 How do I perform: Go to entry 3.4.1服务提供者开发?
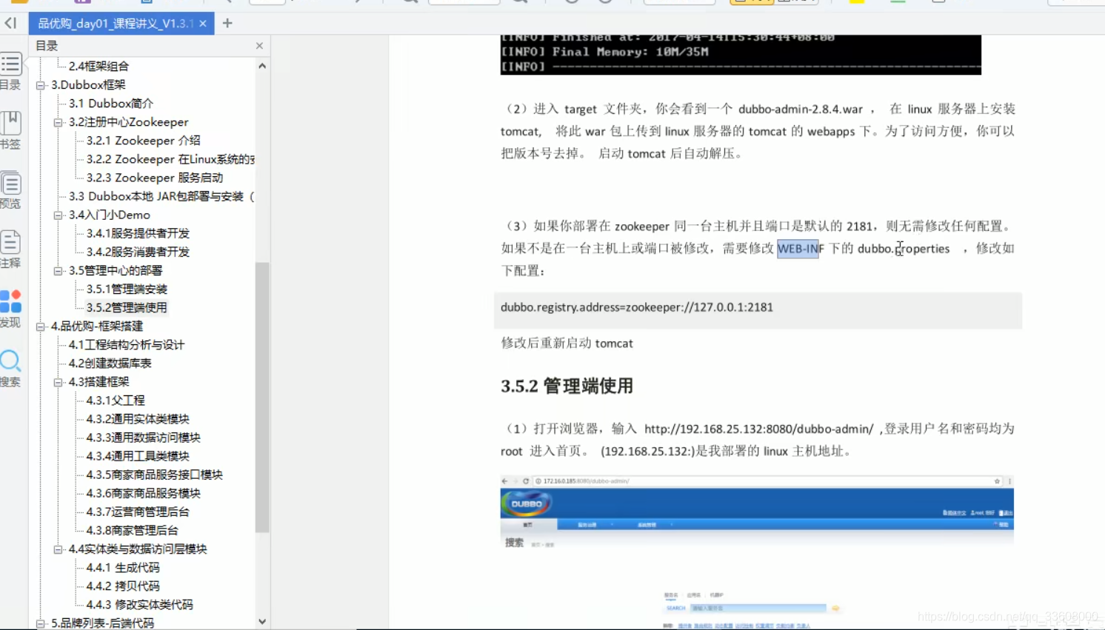tap(138, 233)
